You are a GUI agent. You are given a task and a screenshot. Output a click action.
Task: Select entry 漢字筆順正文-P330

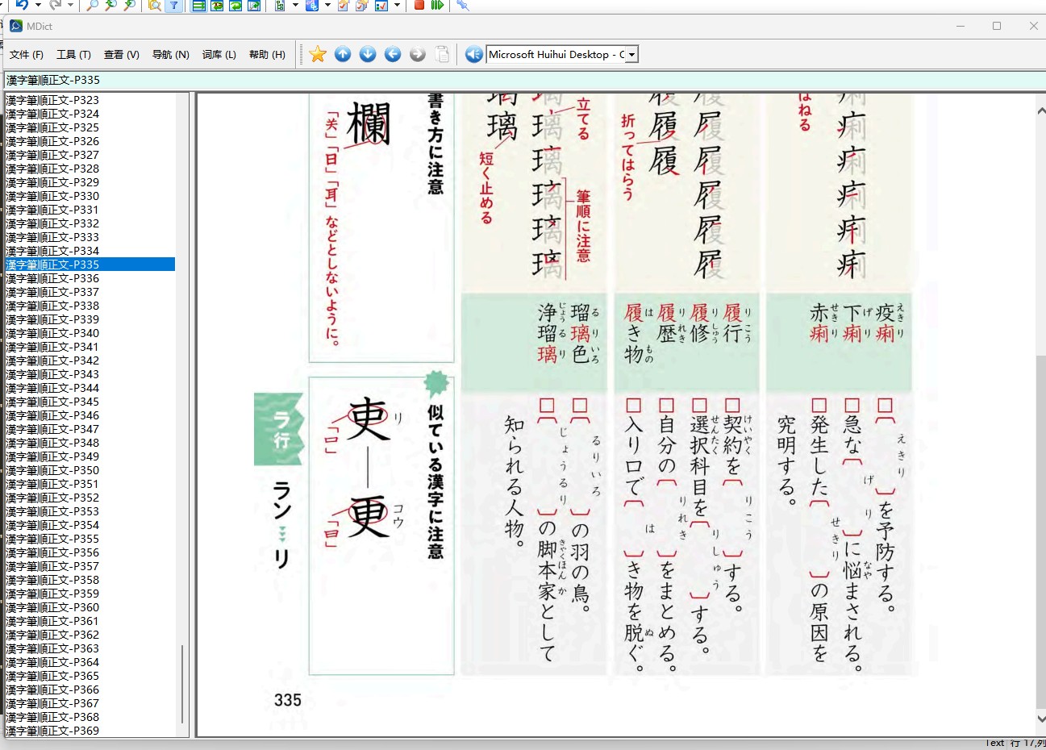click(90, 196)
